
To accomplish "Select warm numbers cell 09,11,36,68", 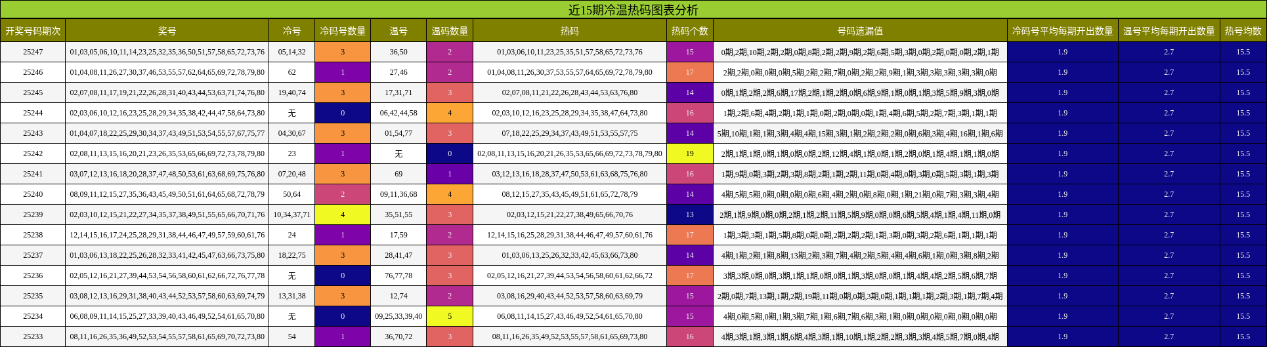I will 398,194.
